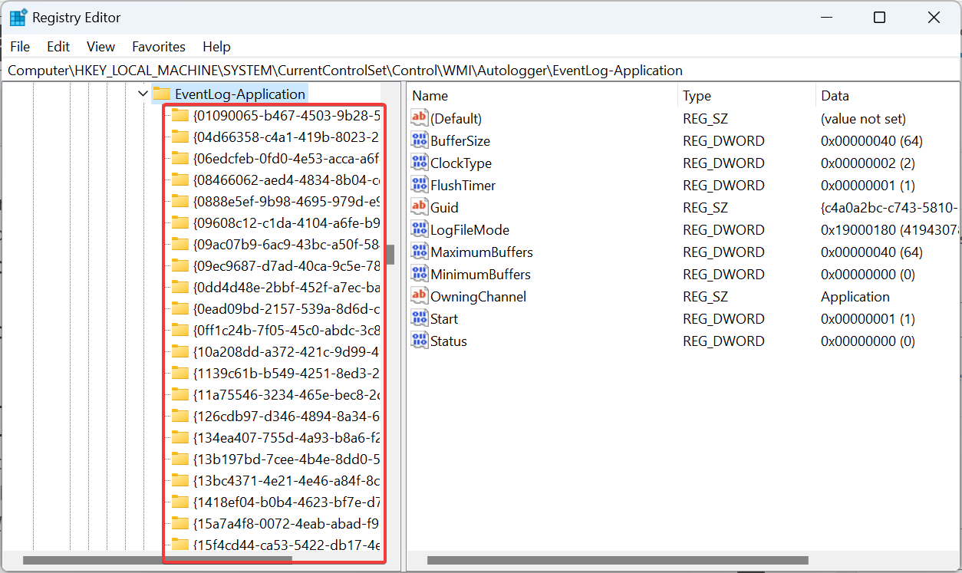This screenshot has width=962, height=573.
Task: Open the Favorites menu
Action: (x=158, y=46)
